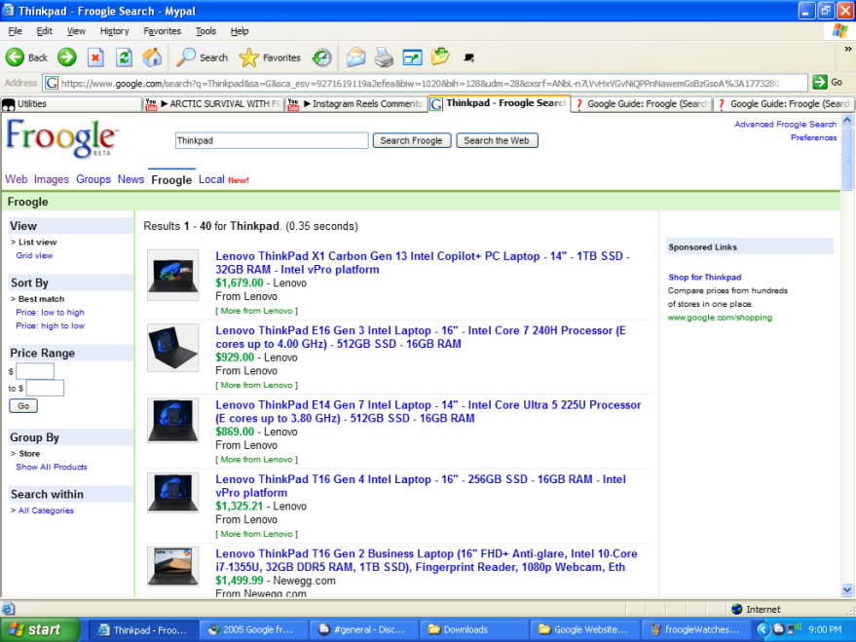Viewport: 856px width, 642px height.
Task: Switch to Grid view
Action: pyautogui.click(x=34, y=255)
